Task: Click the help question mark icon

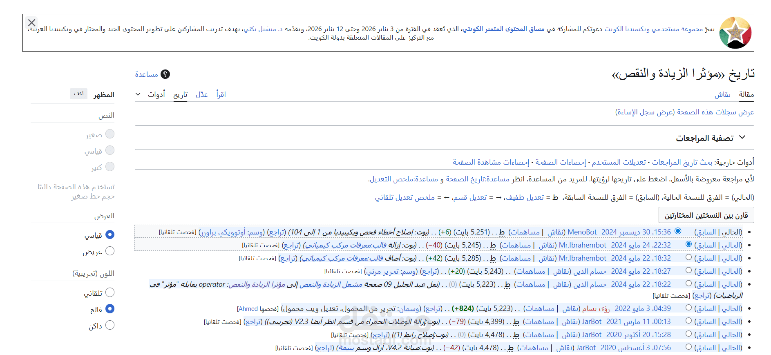Action: pyautogui.click(x=165, y=74)
